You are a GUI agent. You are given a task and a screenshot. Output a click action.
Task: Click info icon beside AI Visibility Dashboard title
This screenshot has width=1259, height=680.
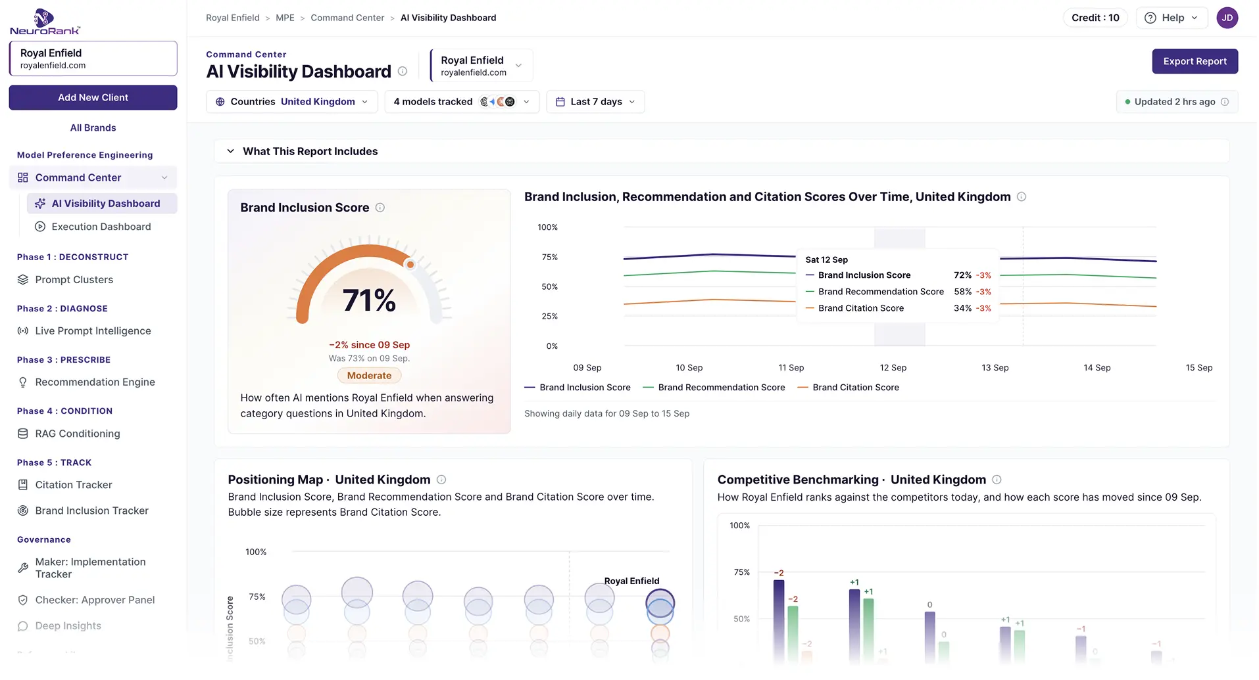403,71
